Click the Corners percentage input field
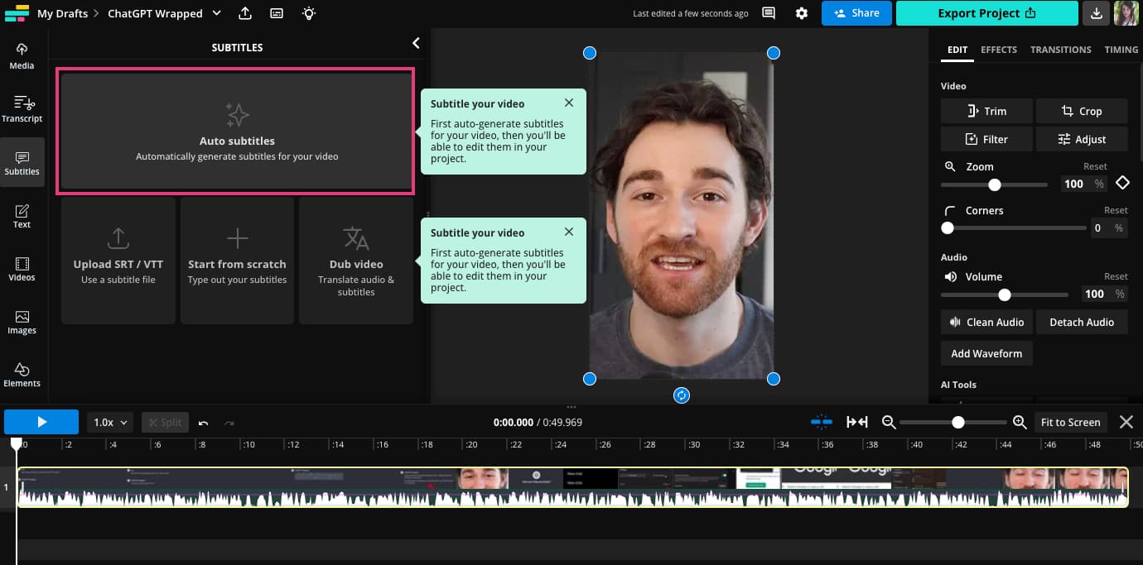The height and width of the screenshot is (565, 1143). click(x=1109, y=227)
